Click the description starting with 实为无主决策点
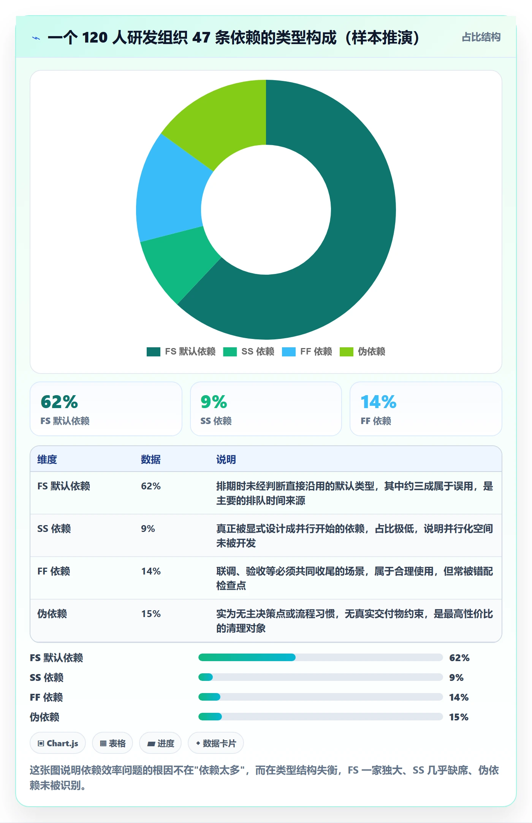The width and height of the screenshot is (532, 823). coord(355,621)
